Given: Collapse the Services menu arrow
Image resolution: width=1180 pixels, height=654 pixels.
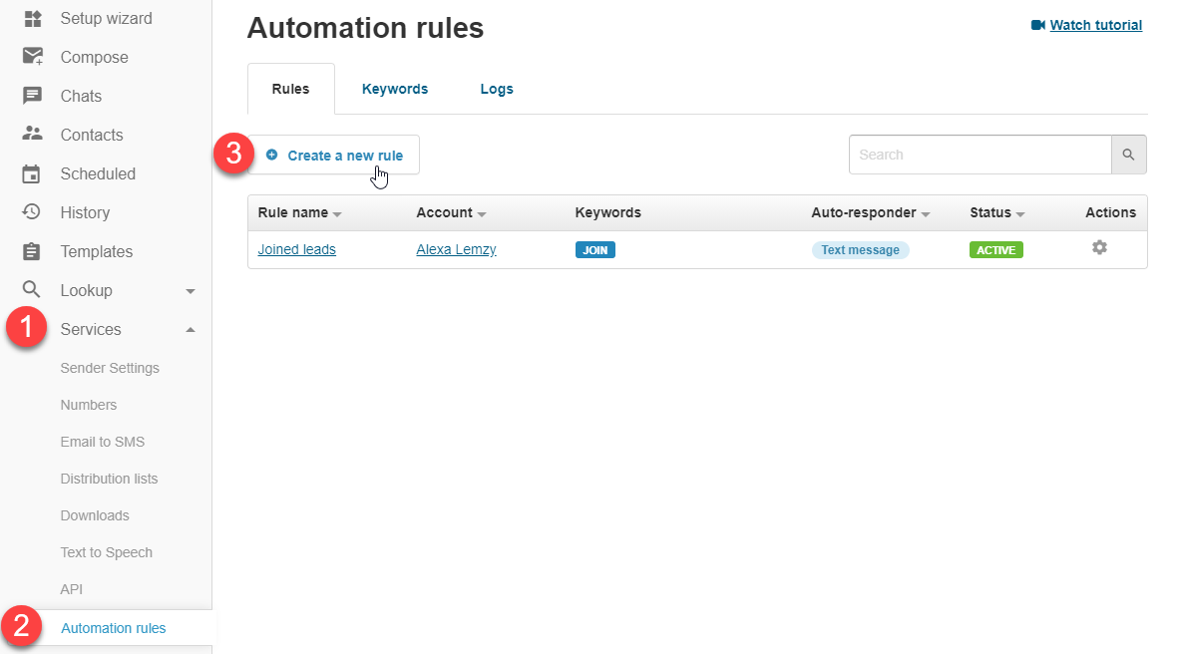Looking at the screenshot, I should (x=191, y=330).
